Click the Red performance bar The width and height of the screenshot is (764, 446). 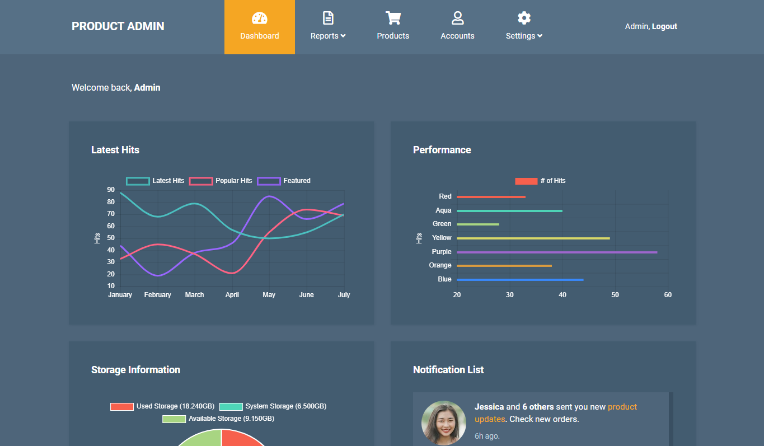point(491,197)
